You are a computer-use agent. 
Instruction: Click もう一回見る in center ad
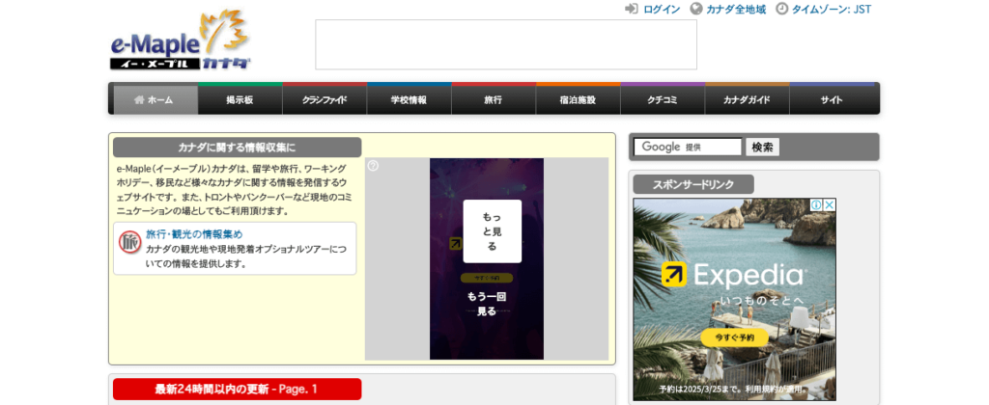(487, 304)
